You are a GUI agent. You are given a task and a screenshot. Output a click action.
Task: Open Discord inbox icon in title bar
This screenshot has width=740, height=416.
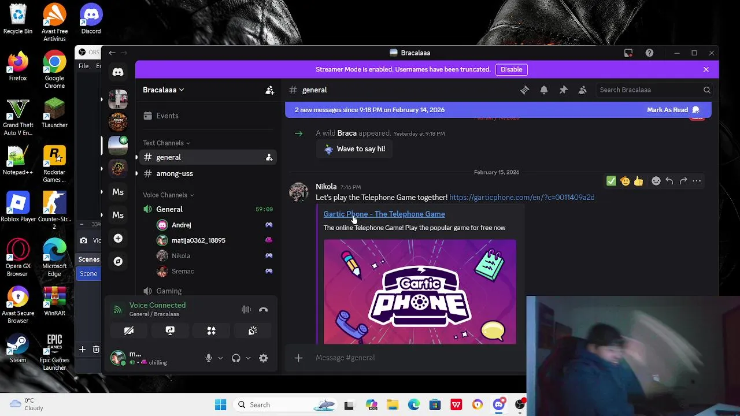628,53
